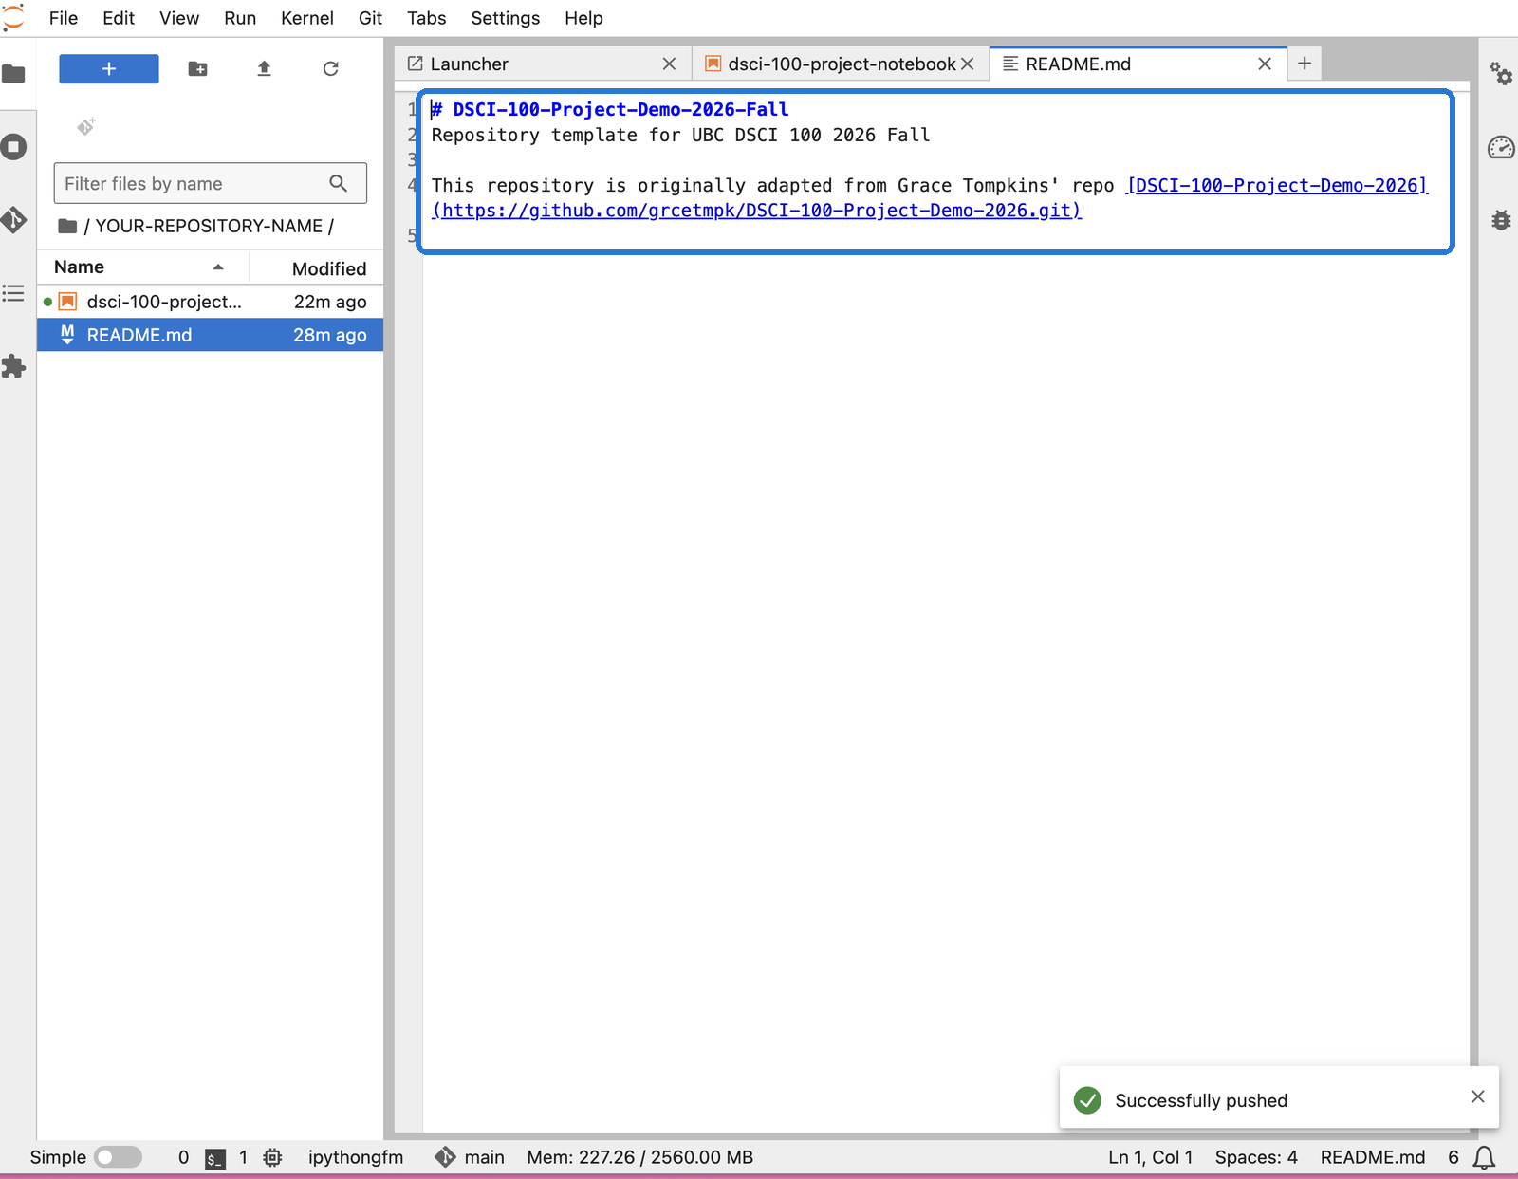Viewport: 1518px width, 1179px height.
Task: Close the Launcher tab
Action: (x=669, y=64)
